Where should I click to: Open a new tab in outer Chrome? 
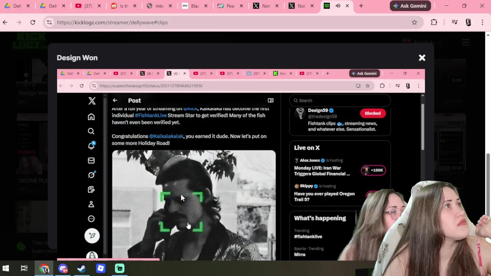pyautogui.click(x=361, y=6)
